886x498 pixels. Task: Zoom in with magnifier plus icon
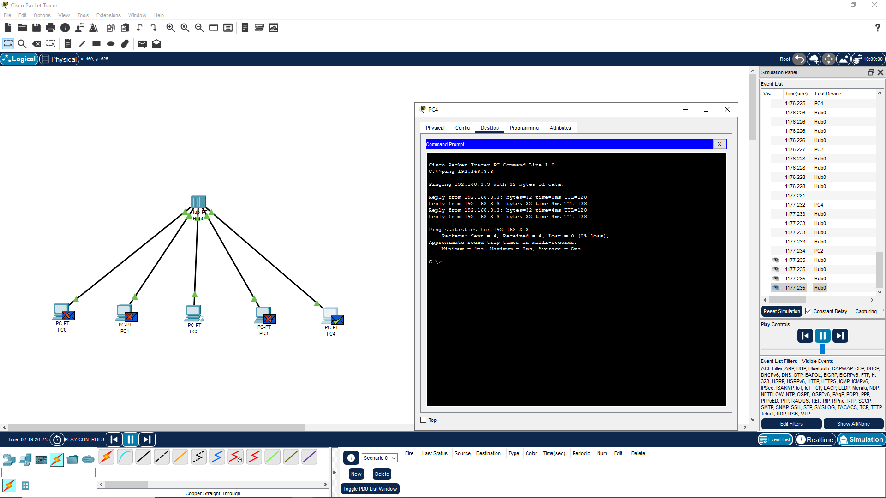(x=171, y=28)
